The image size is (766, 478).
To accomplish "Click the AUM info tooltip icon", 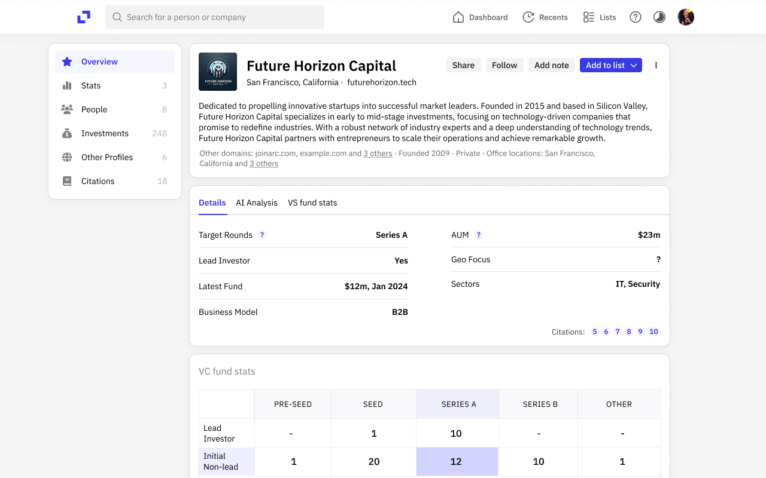I will tap(479, 235).
